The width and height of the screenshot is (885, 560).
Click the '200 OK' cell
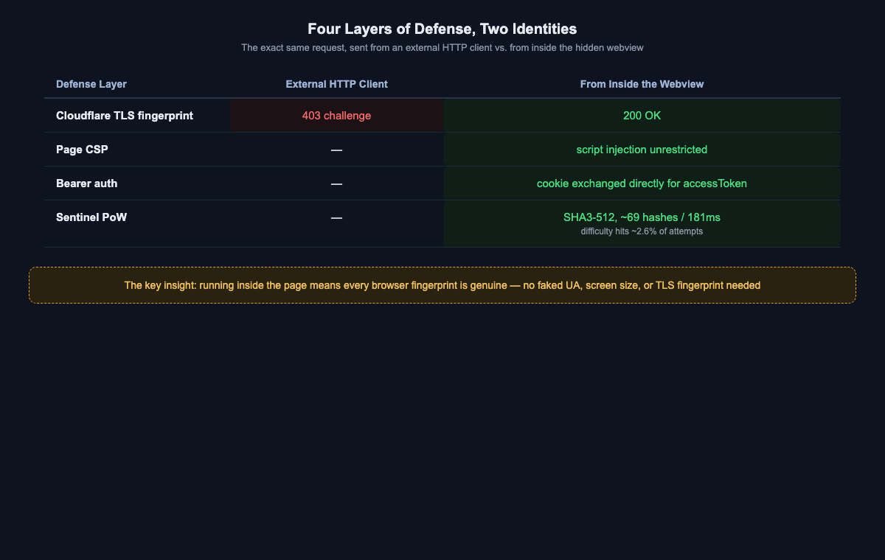point(642,116)
